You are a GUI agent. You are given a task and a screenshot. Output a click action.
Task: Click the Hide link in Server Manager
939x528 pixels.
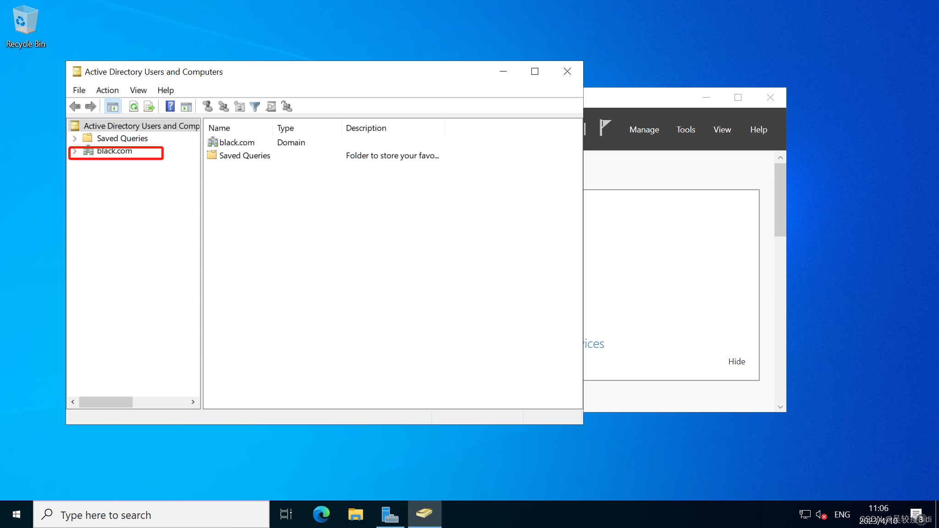736,361
